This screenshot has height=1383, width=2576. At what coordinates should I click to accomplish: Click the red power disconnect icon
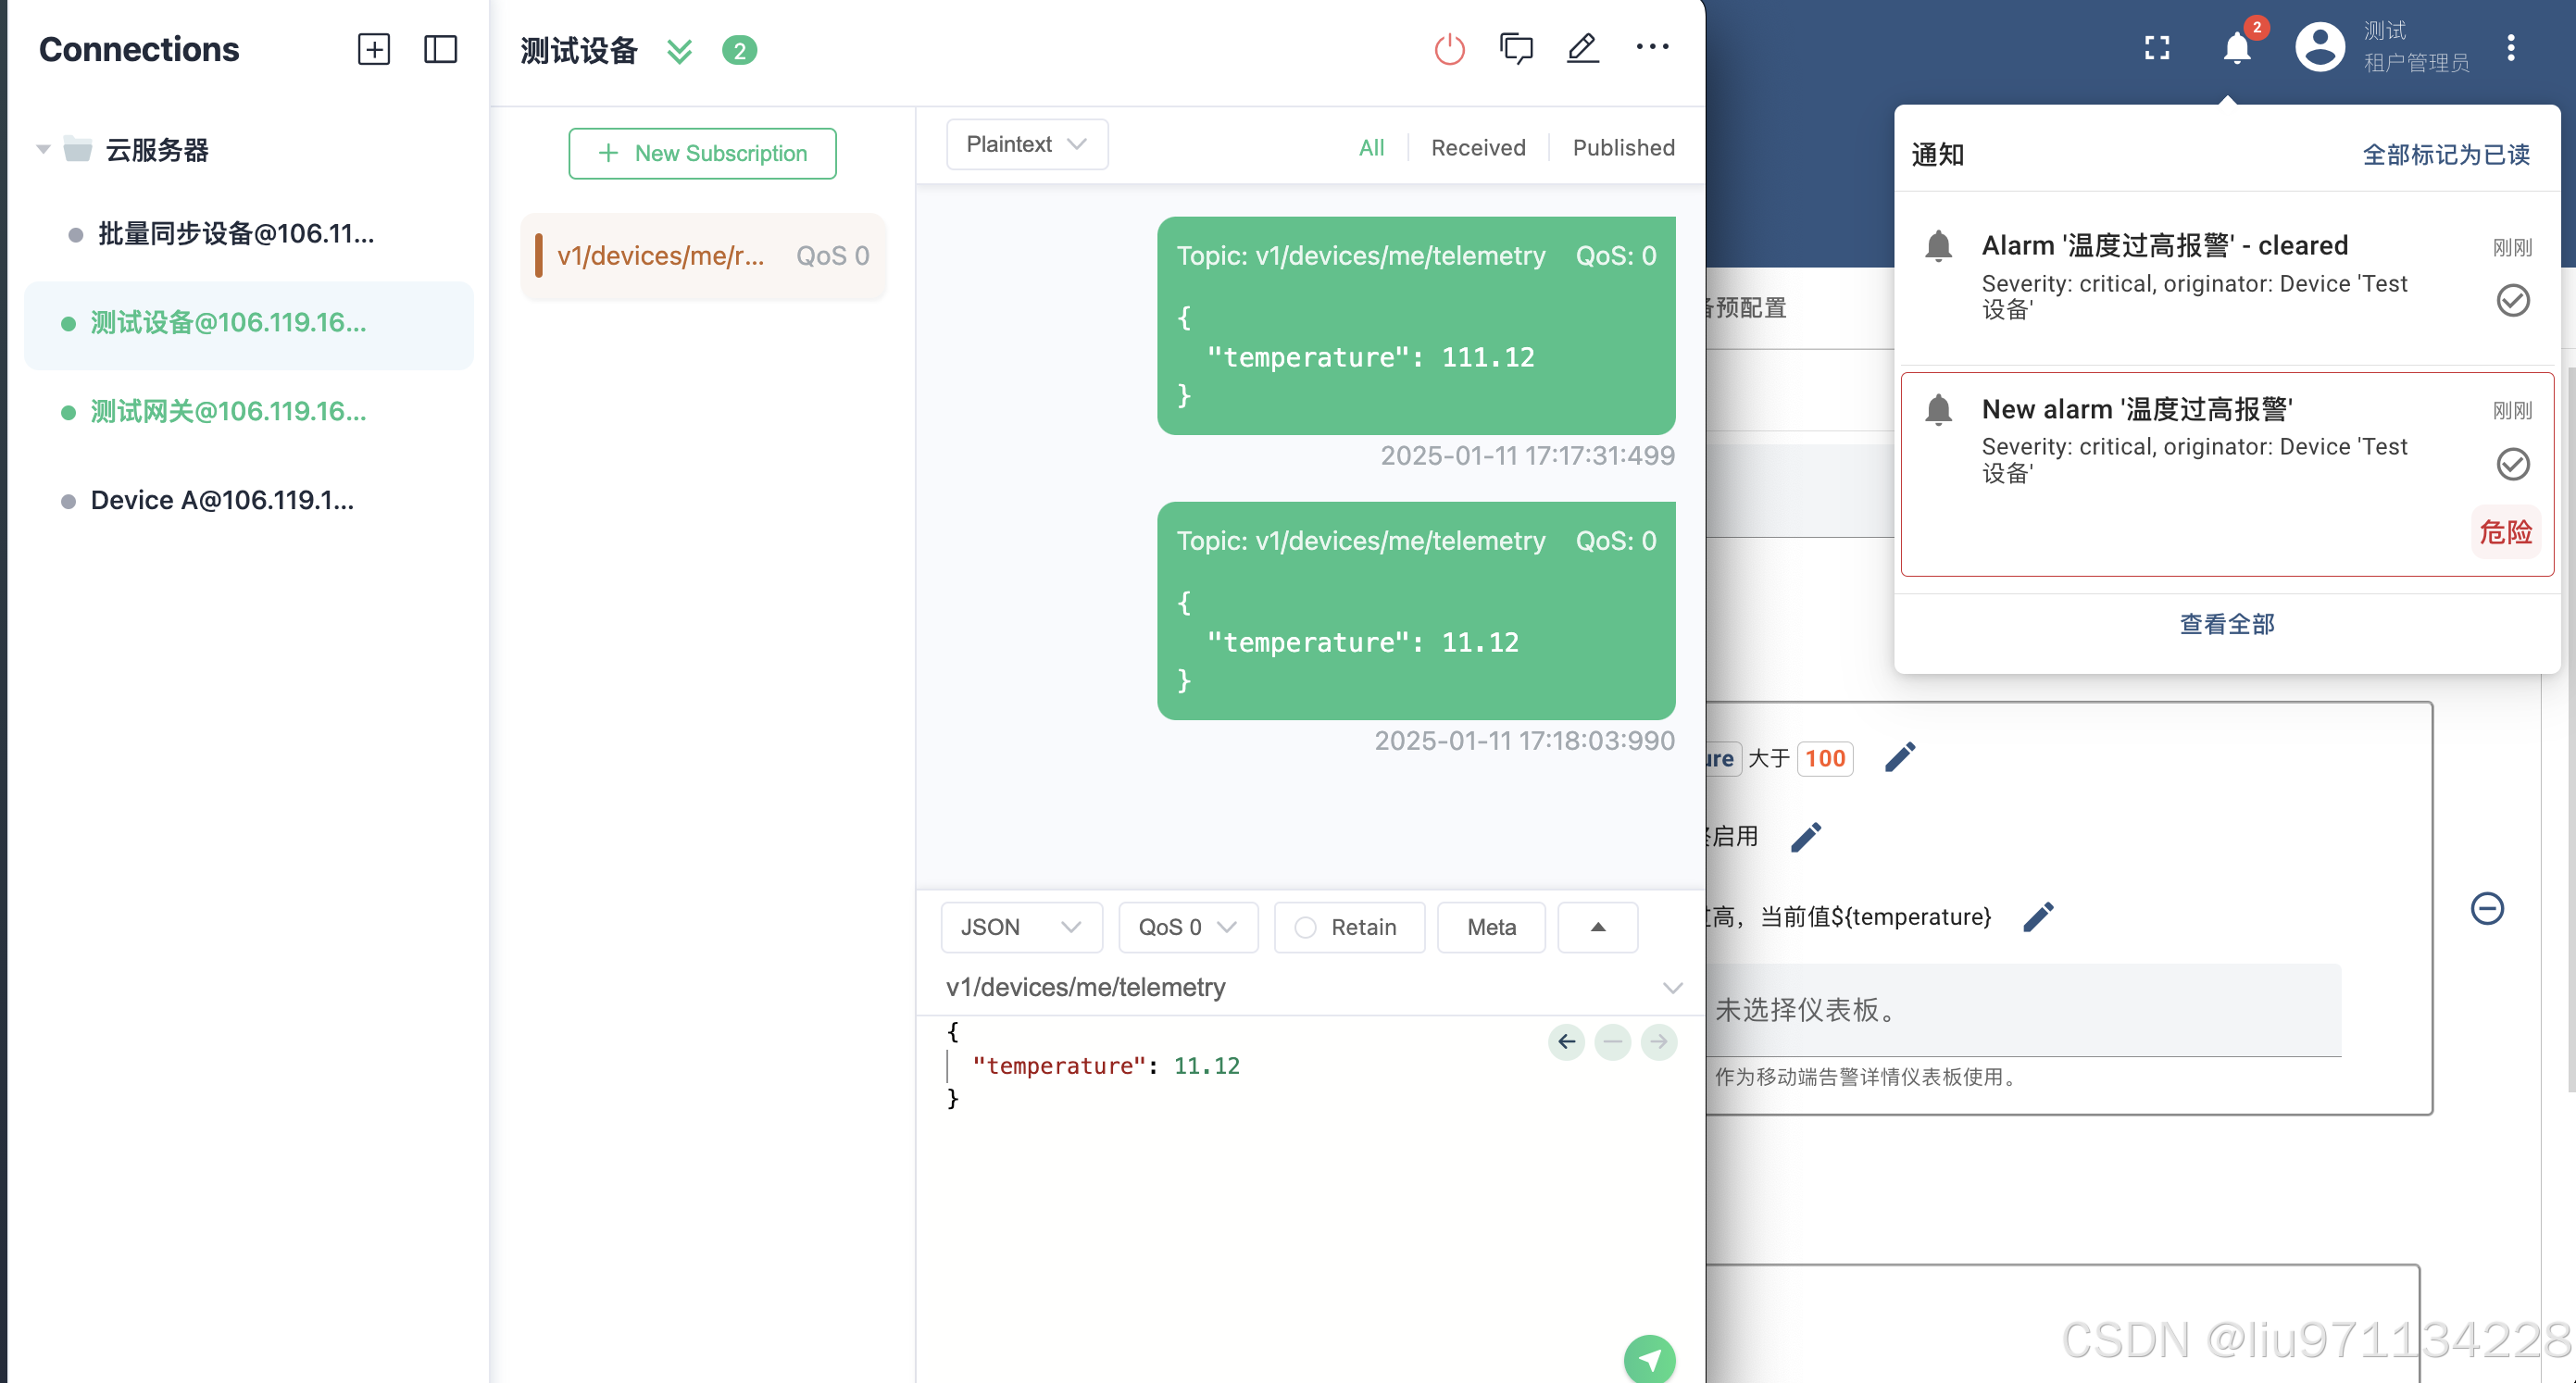click(1449, 49)
